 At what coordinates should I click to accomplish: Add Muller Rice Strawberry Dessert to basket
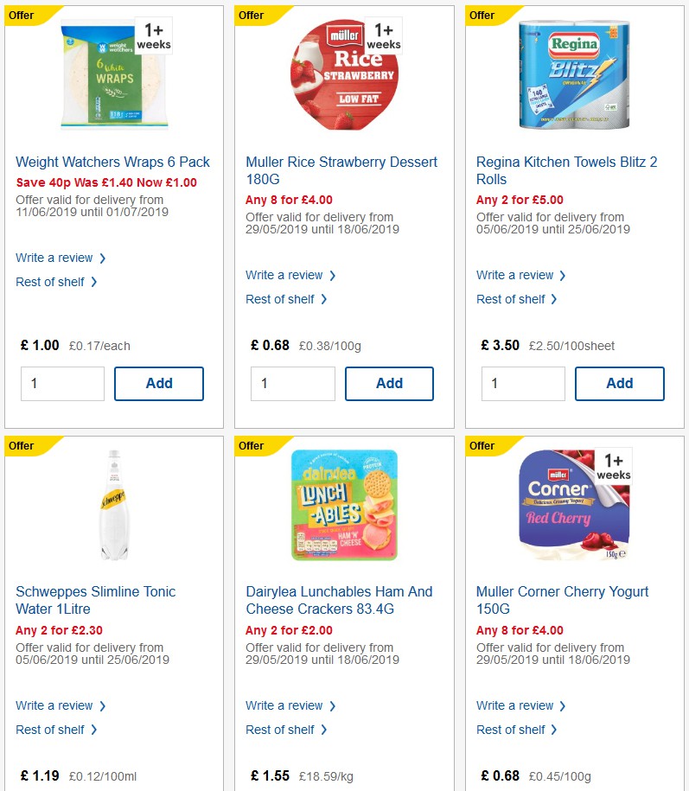pos(389,383)
